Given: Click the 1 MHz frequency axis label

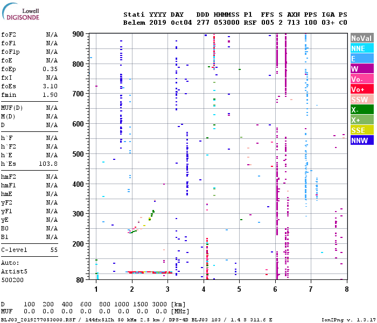Looking at the screenshot, I should 96,289.
